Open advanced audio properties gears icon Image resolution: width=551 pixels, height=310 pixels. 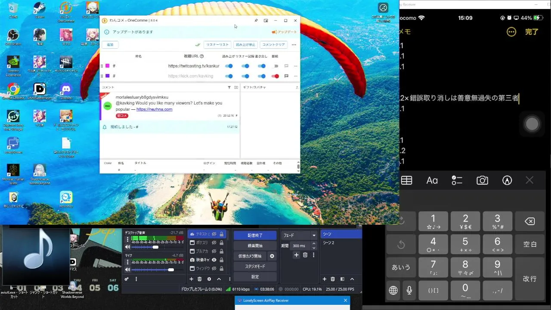(x=127, y=279)
